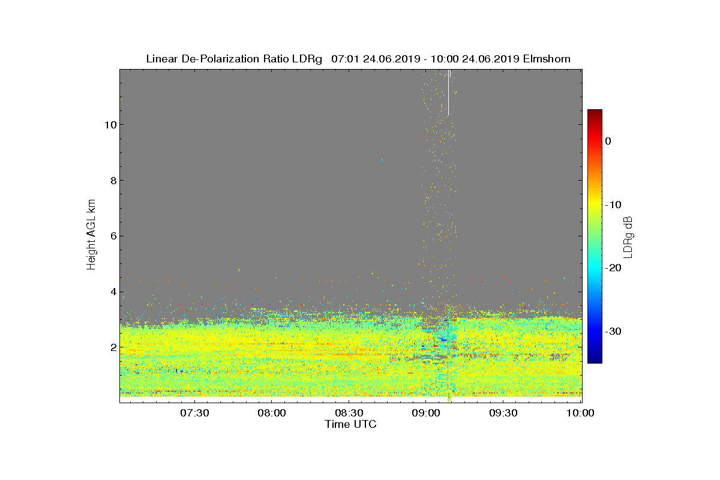Click the dark blue bottom of the colorbar
This screenshot has height=480, width=720.
595,358
